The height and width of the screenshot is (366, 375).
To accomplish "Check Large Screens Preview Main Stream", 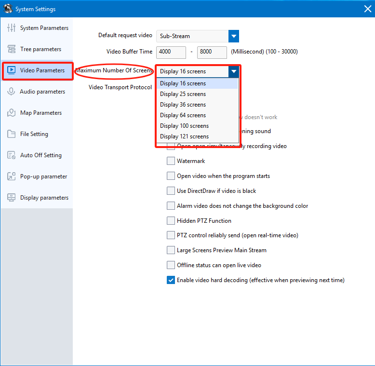I will (x=171, y=250).
